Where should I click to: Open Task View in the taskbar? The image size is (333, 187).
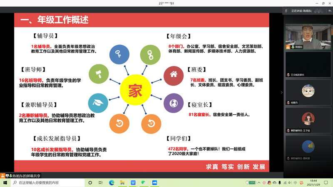(x=101, y=183)
